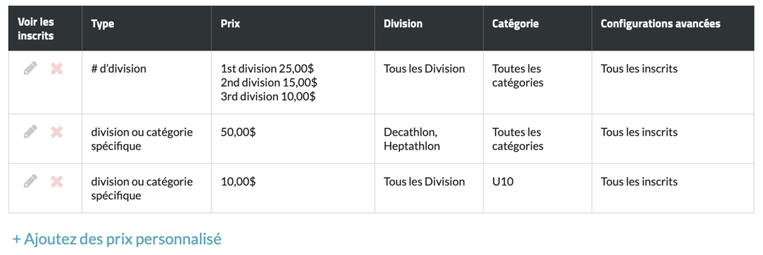Select the Voir les inscrits column header
This screenshot has width=763, height=255.
[36, 29]
